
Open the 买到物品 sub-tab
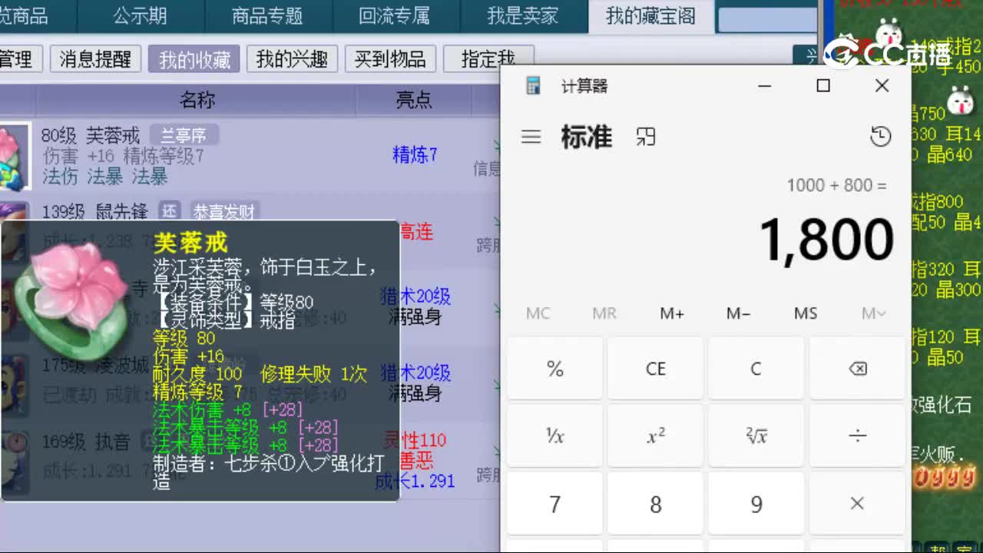coord(390,59)
